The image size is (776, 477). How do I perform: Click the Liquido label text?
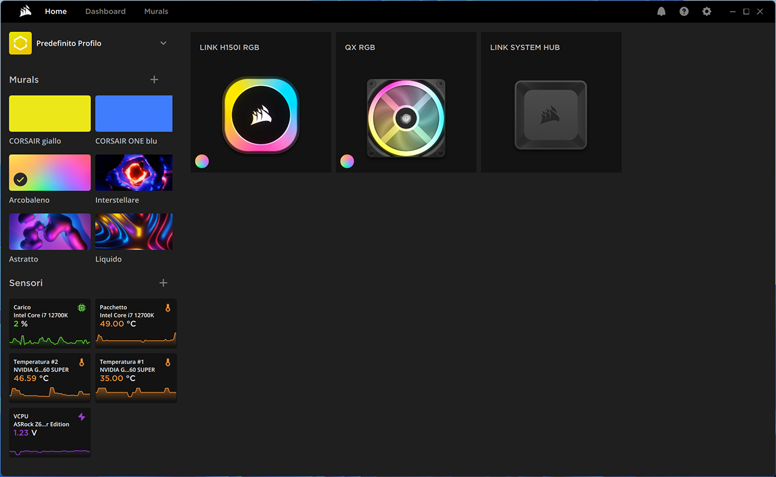click(109, 259)
